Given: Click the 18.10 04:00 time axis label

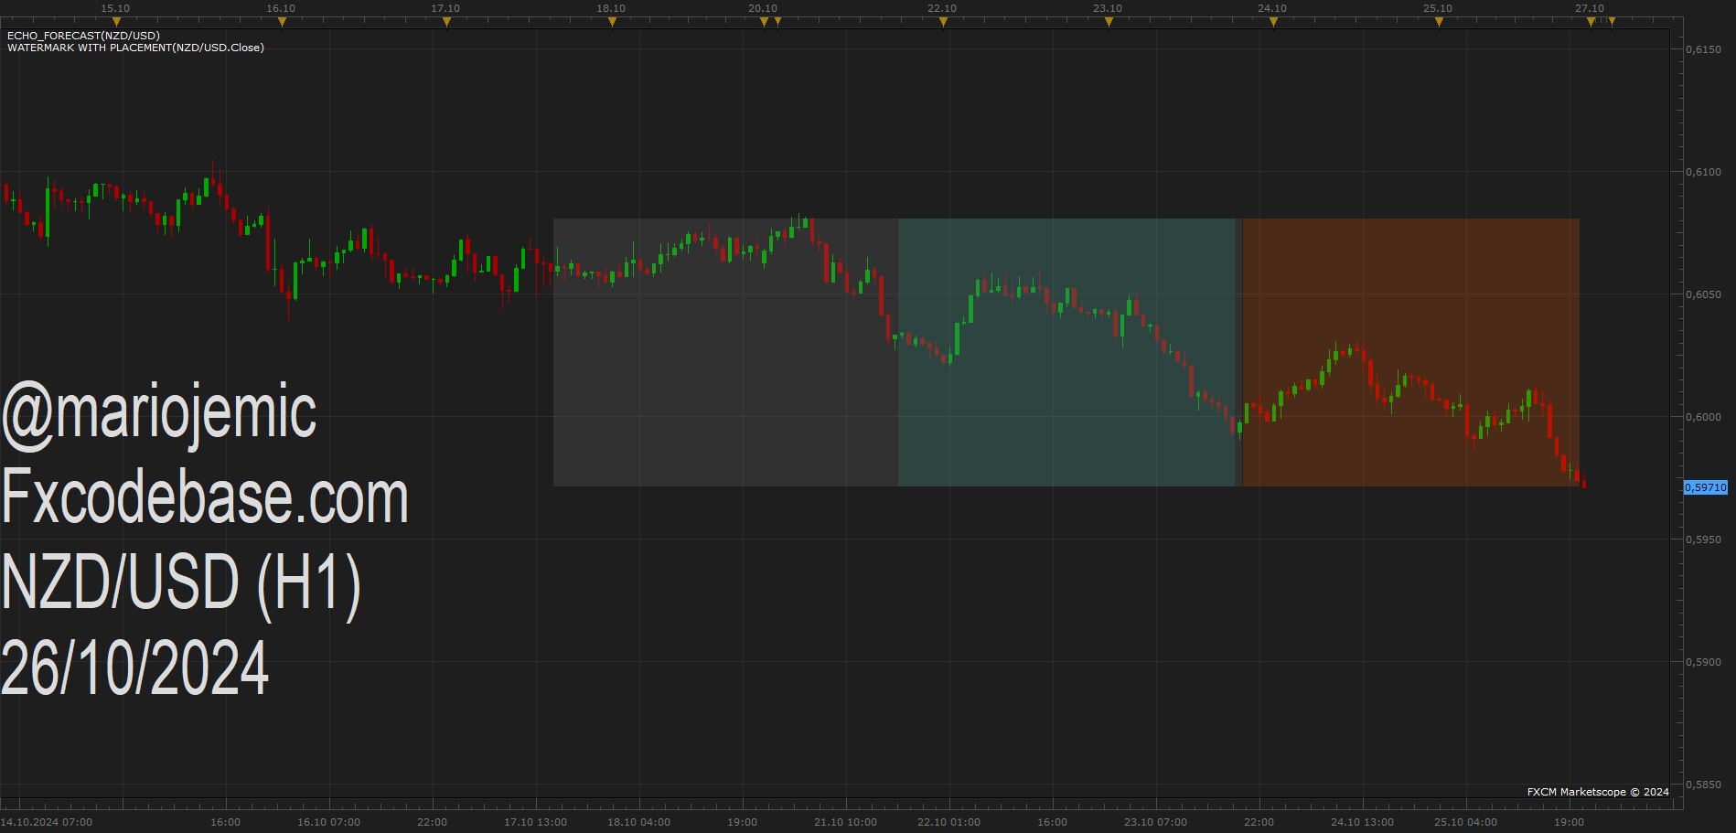Looking at the screenshot, I should tap(638, 822).
